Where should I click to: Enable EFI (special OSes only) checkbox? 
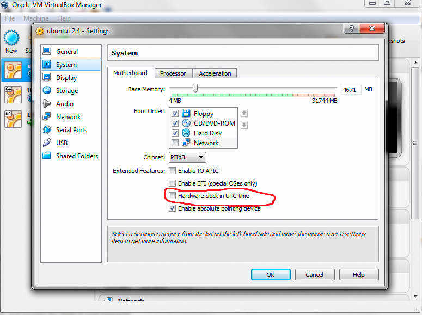click(x=172, y=183)
